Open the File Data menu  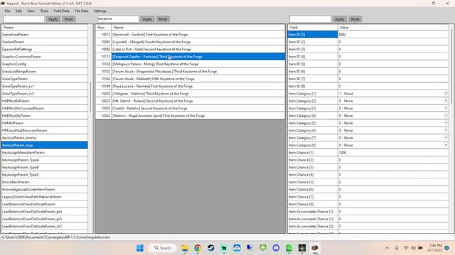[81, 11]
